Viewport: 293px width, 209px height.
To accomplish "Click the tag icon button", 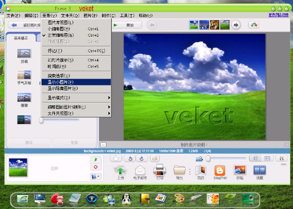I will 155,159.
